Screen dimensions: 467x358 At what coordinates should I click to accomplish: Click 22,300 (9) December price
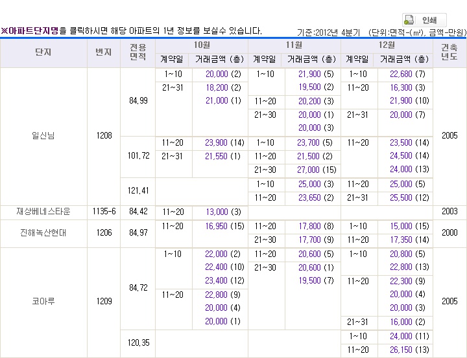click(407, 281)
